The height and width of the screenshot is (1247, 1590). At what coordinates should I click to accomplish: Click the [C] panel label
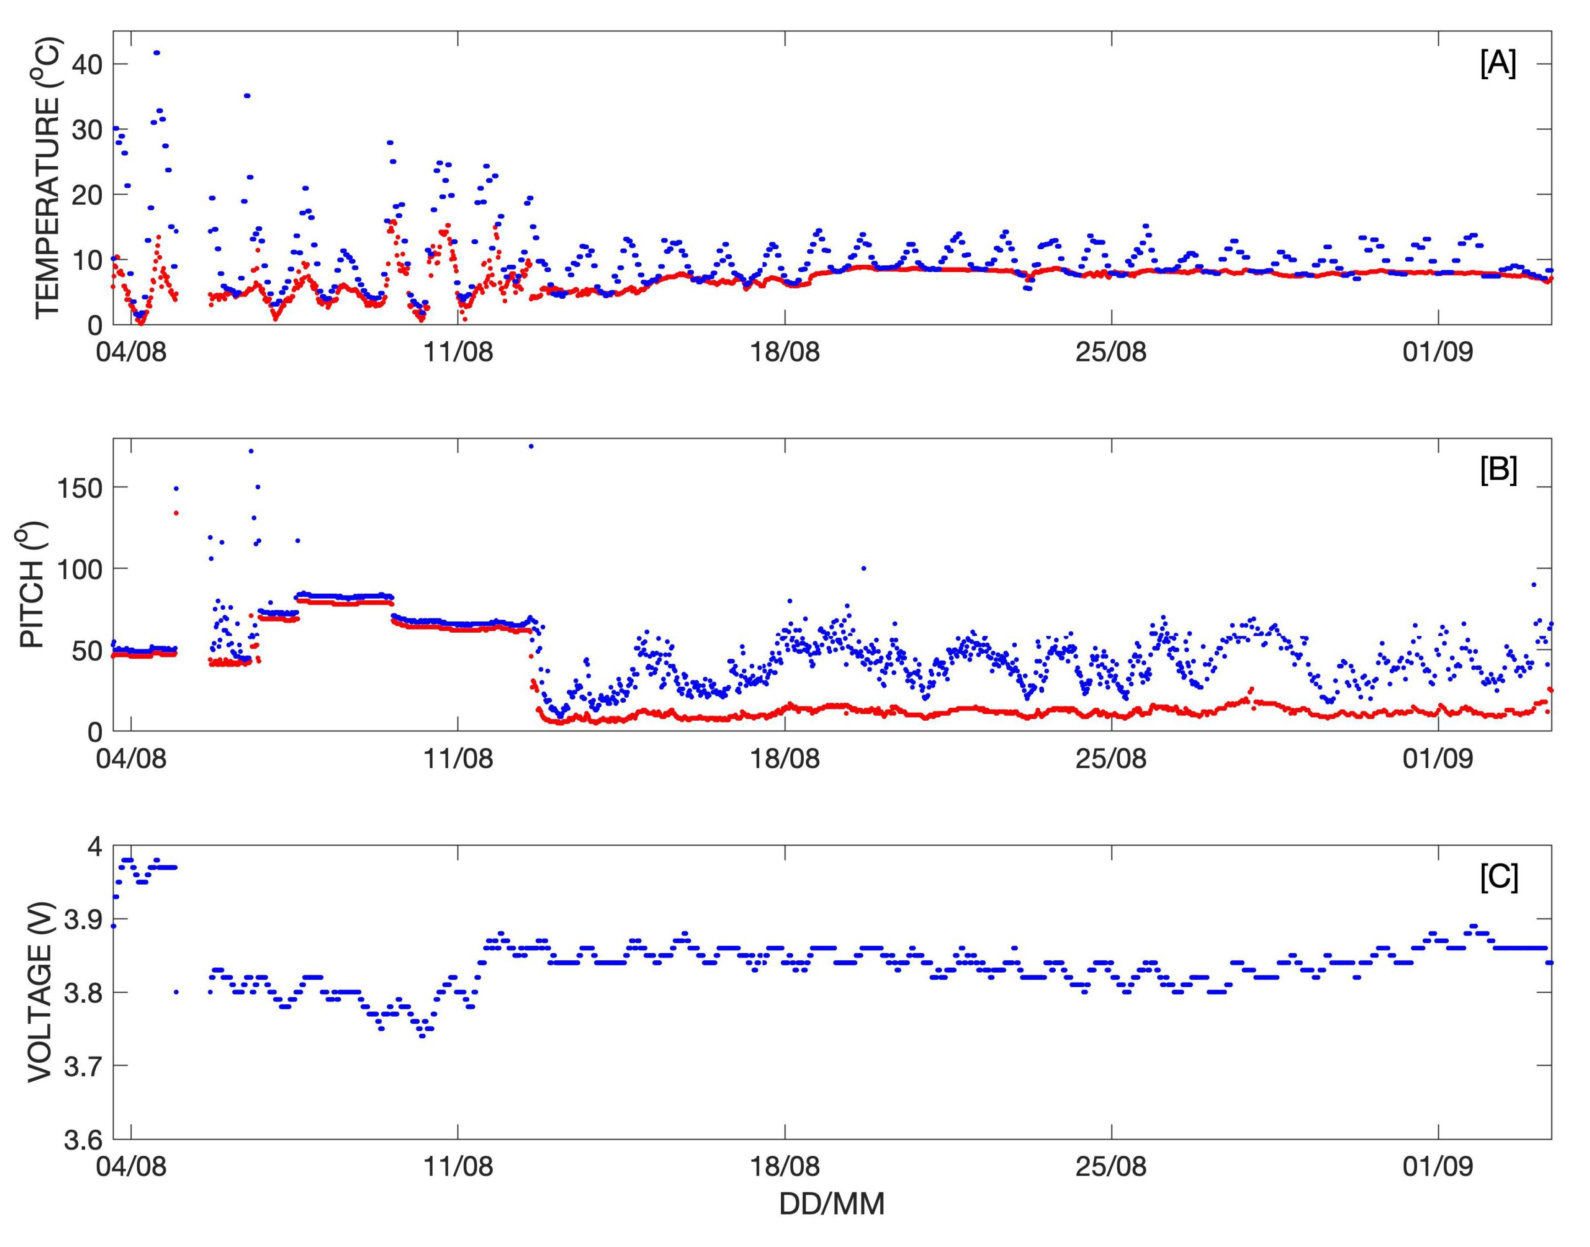coord(1499,878)
